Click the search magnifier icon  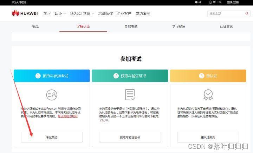(247, 13)
